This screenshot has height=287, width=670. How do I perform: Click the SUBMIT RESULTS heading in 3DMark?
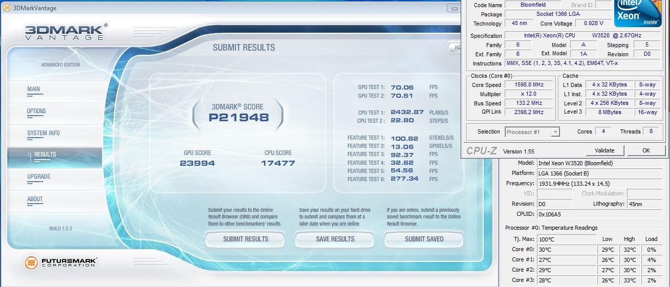click(244, 48)
